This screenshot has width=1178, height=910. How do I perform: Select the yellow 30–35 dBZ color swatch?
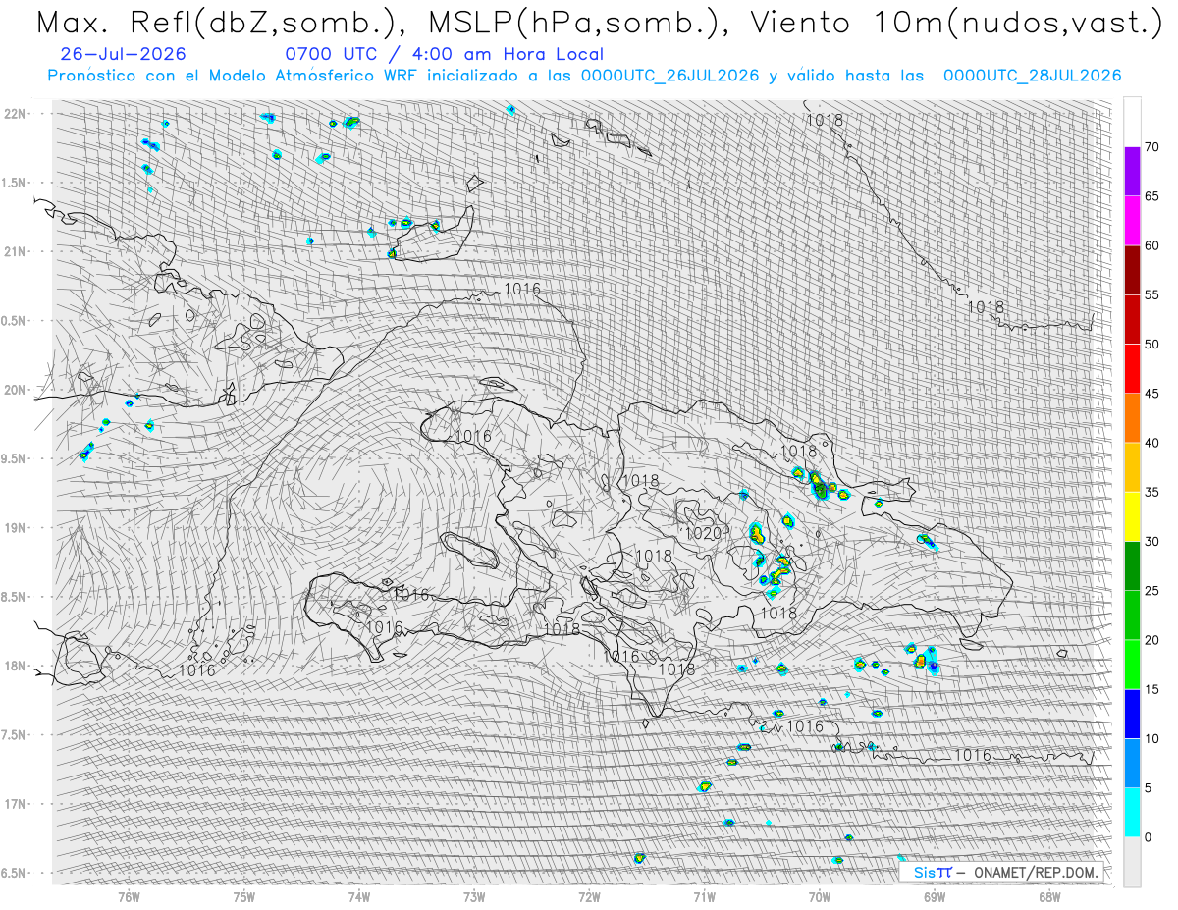[x=1132, y=516]
